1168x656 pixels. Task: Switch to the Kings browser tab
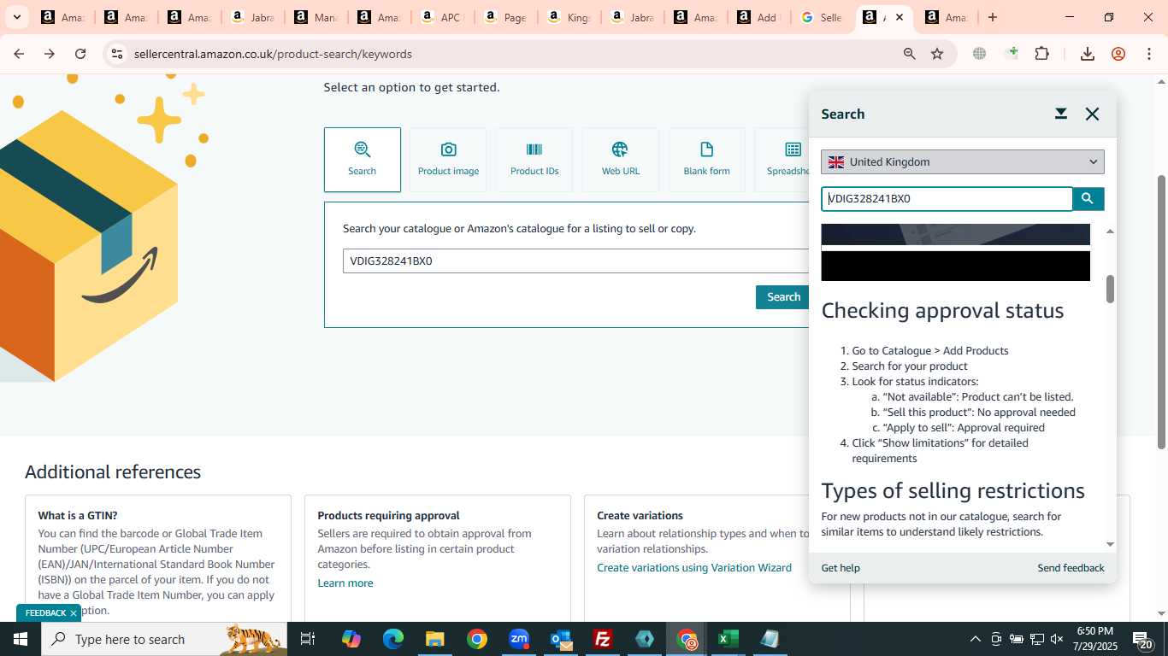click(x=568, y=17)
